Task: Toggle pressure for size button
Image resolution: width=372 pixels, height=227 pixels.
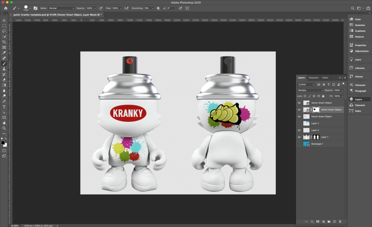Action: 180,8
